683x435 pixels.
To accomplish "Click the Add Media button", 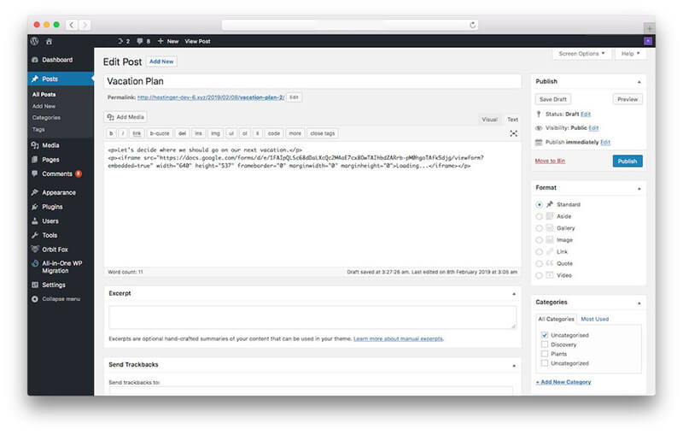I will click(126, 117).
